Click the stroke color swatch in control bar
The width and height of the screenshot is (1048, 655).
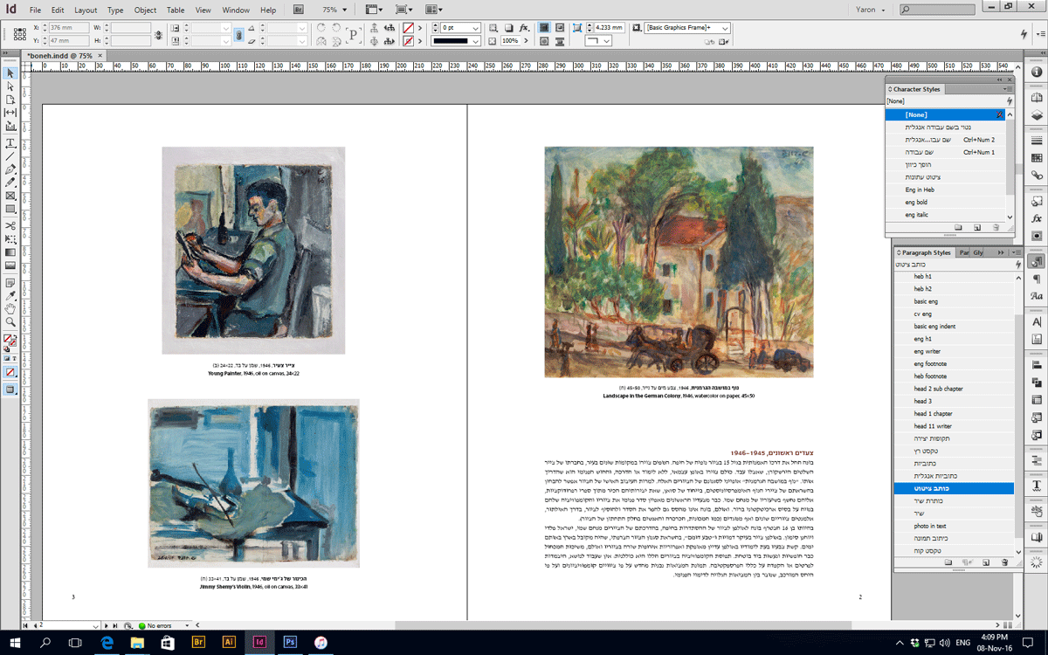(x=408, y=41)
